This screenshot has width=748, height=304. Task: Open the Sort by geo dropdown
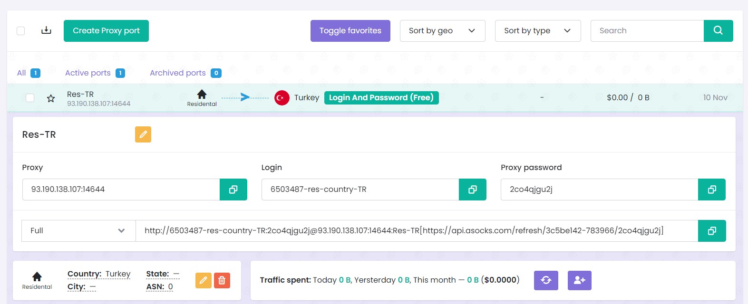click(442, 31)
